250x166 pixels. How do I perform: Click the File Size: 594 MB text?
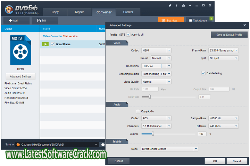14,103
